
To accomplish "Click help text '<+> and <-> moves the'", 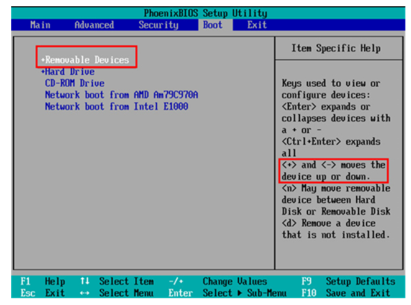I will (334, 165).
